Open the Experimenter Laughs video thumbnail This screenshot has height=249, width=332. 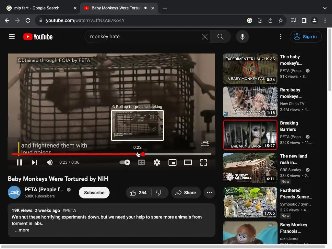click(250, 69)
